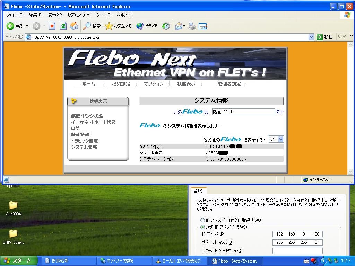Select IP アドレスを自動的に取得する radio
Screen dimensions: 355x266
click(x=202, y=220)
